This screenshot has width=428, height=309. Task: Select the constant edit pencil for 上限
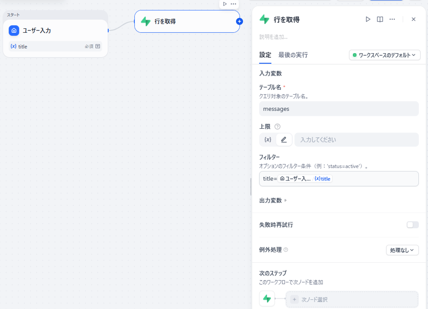(284, 140)
